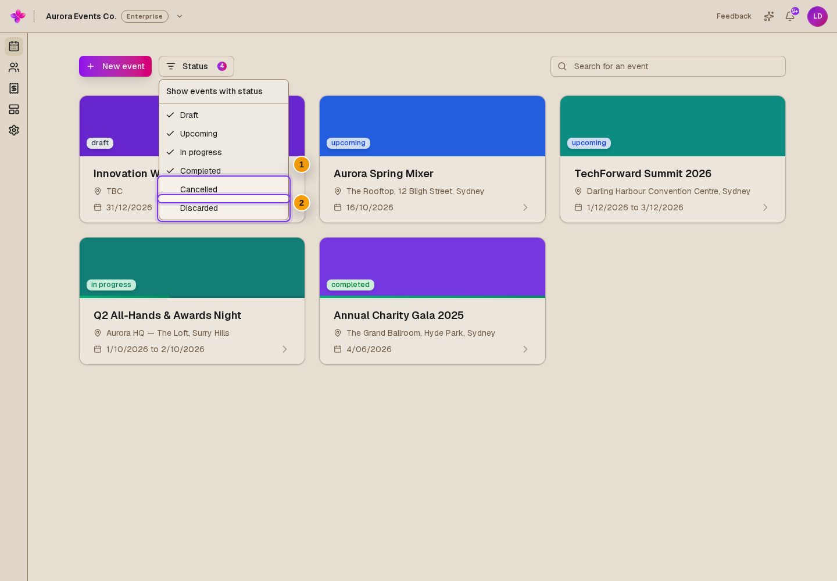Open Q2 All-Hands via its chevron
This screenshot has width=837, height=581.
click(x=285, y=349)
